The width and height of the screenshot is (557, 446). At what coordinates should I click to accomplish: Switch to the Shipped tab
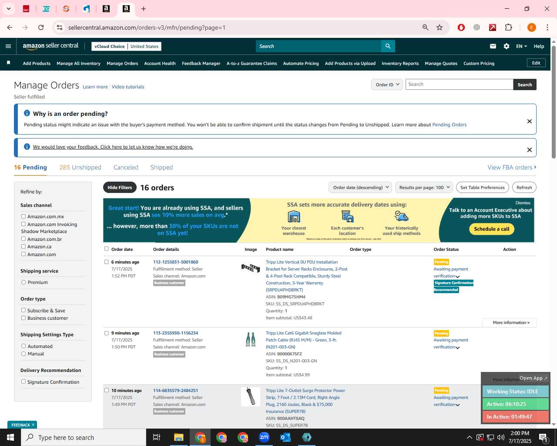click(x=161, y=167)
